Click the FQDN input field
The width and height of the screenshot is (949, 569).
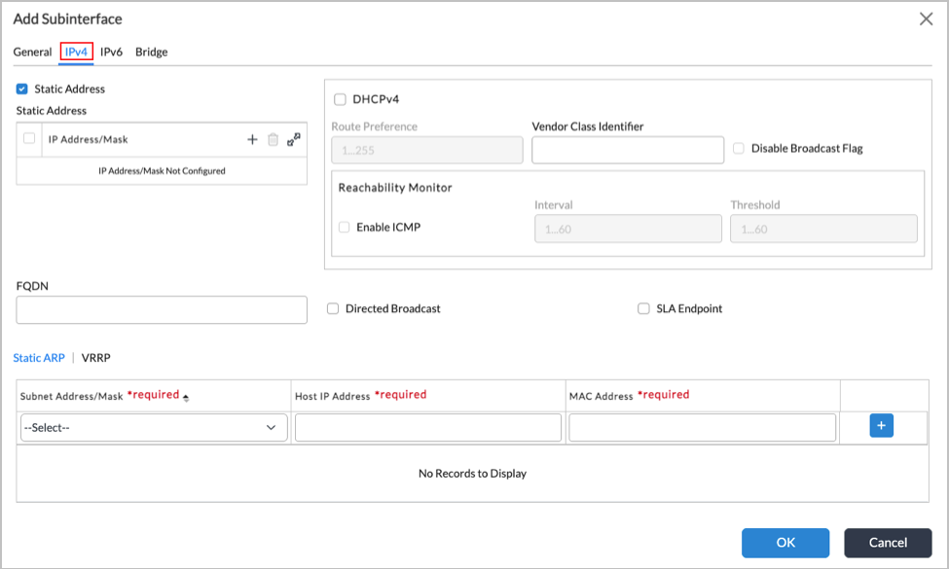162,310
